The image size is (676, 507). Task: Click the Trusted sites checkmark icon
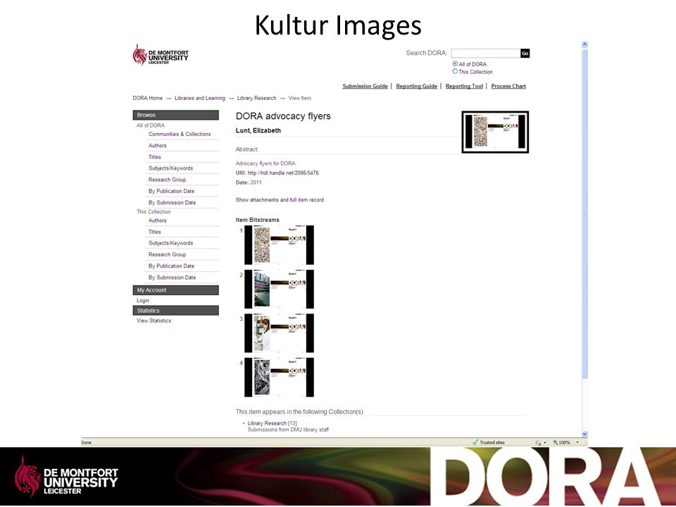(x=475, y=442)
